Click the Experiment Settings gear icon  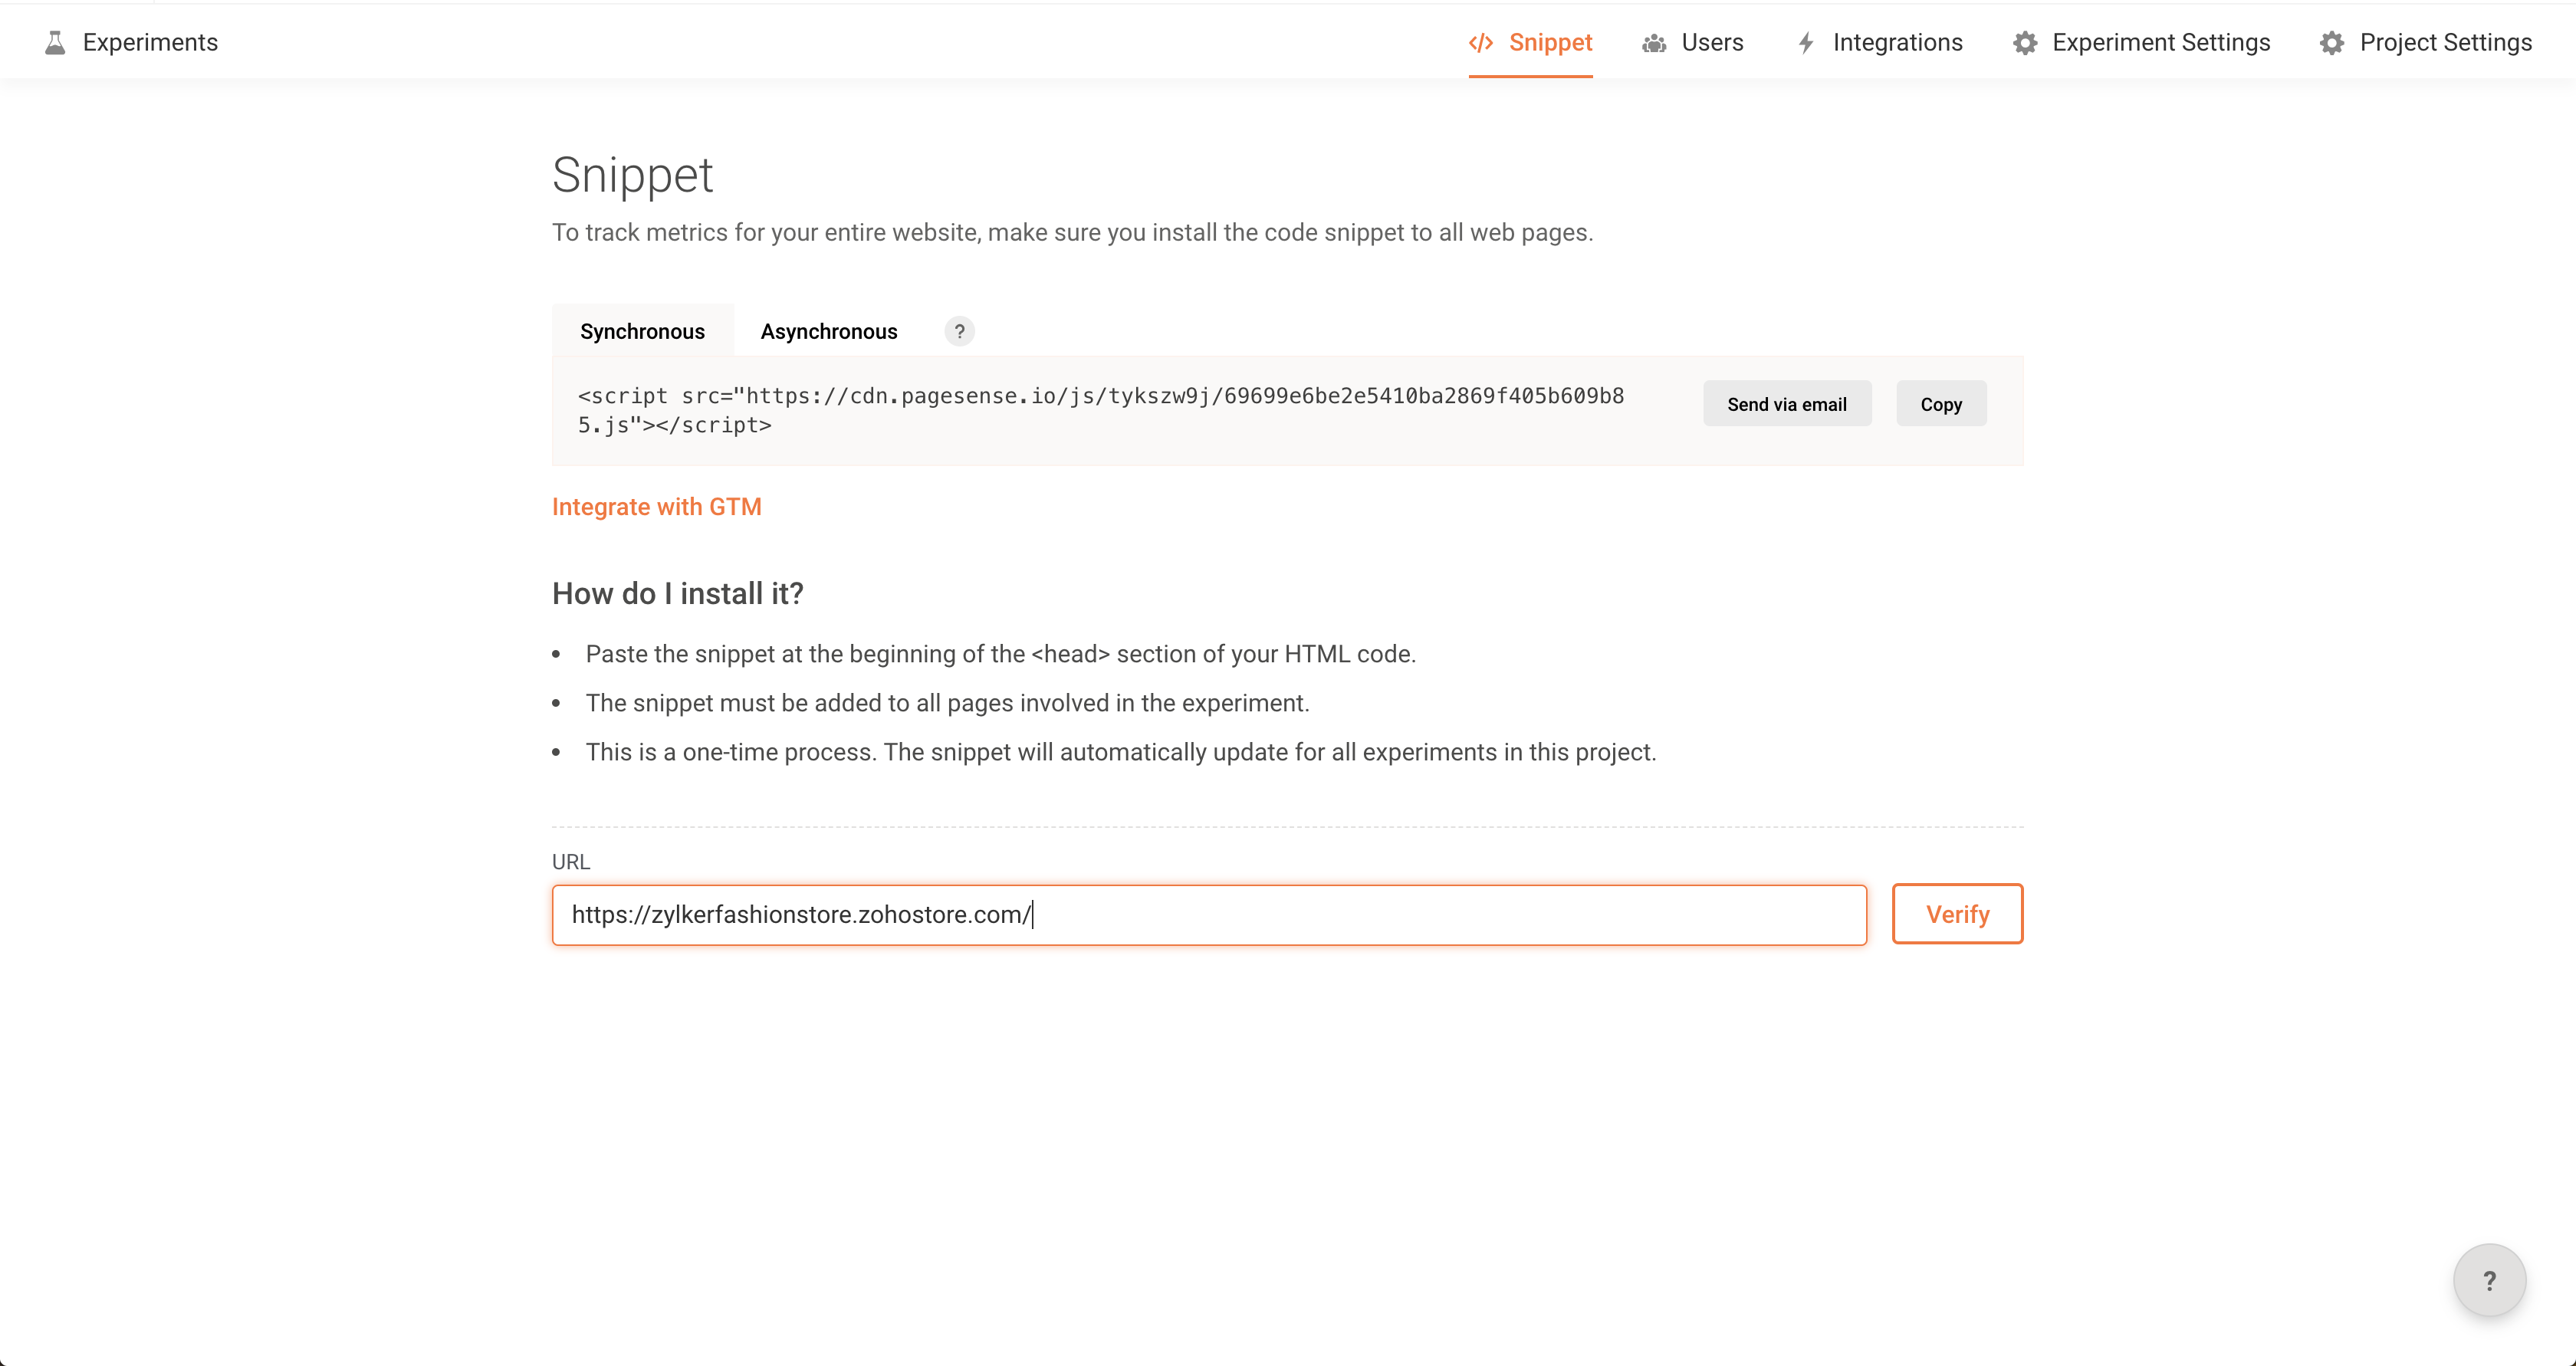click(x=2025, y=43)
